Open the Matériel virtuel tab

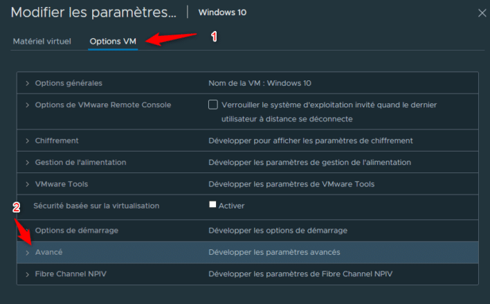[x=42, y=42]
